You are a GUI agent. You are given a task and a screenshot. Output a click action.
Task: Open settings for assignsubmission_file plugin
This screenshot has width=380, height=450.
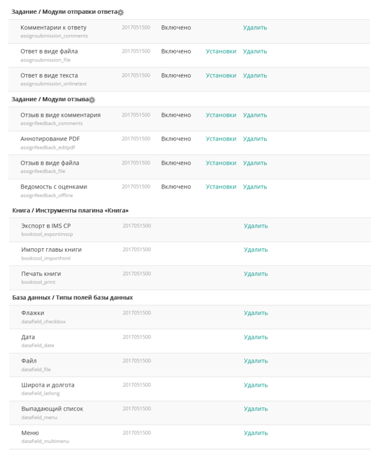pos(221,52)
